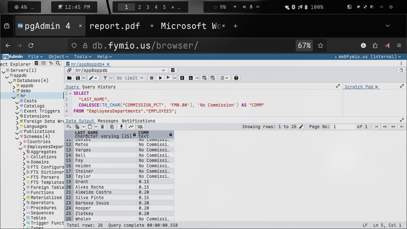Download query results as file
This screenshot has height=229, width=407.
pyautogui.click(x=121, y=127)
